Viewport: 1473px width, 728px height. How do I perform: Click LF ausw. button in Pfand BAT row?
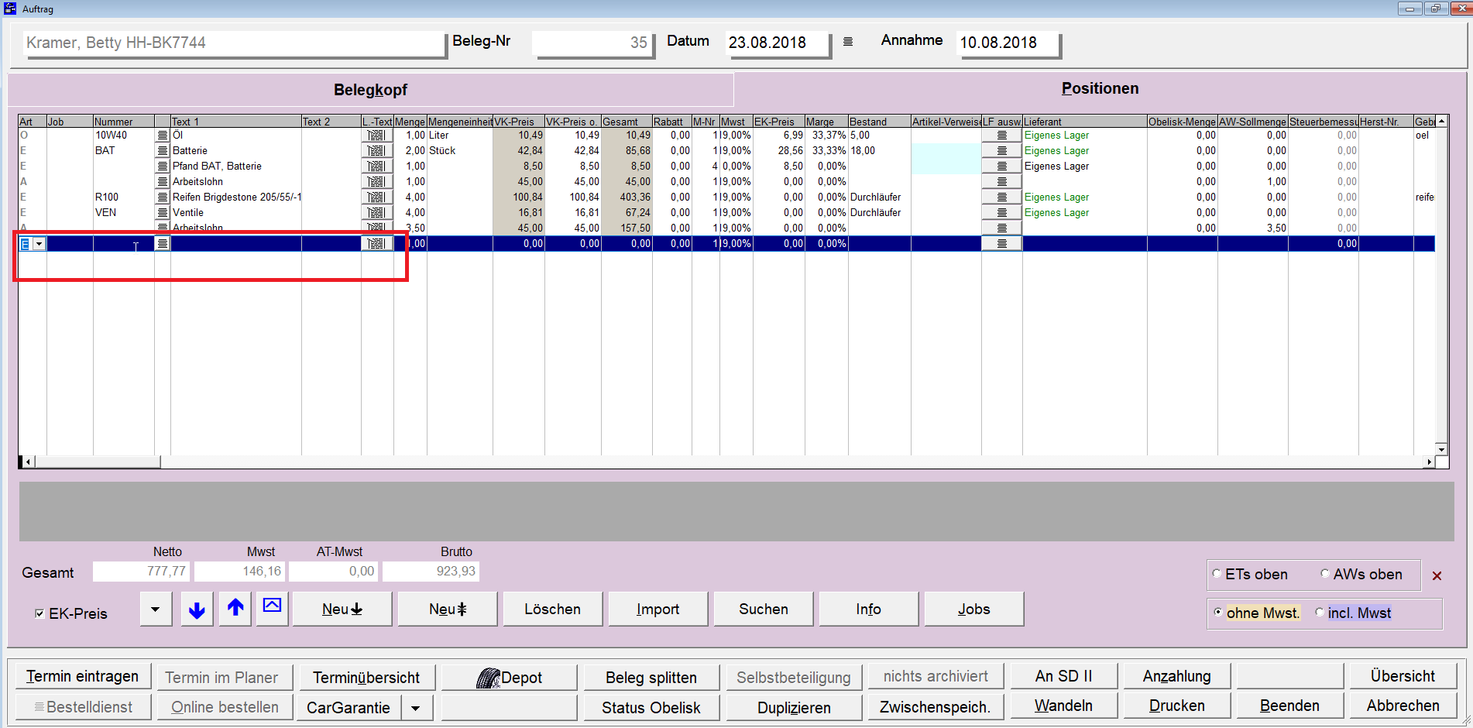tap(1001, 166)
